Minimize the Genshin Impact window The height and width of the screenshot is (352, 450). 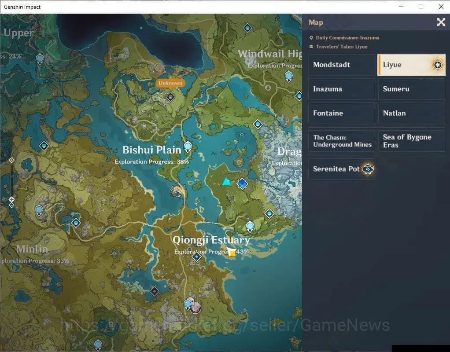point(401,7)
